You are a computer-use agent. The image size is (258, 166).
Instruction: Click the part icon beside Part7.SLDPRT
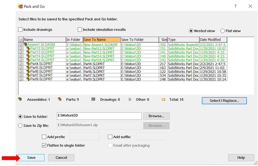[x=28, y=75]
